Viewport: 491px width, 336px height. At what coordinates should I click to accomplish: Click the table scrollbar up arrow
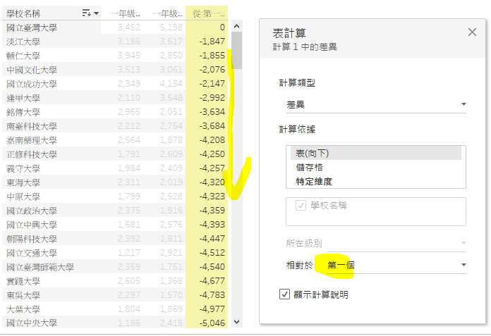click(237, 27)
